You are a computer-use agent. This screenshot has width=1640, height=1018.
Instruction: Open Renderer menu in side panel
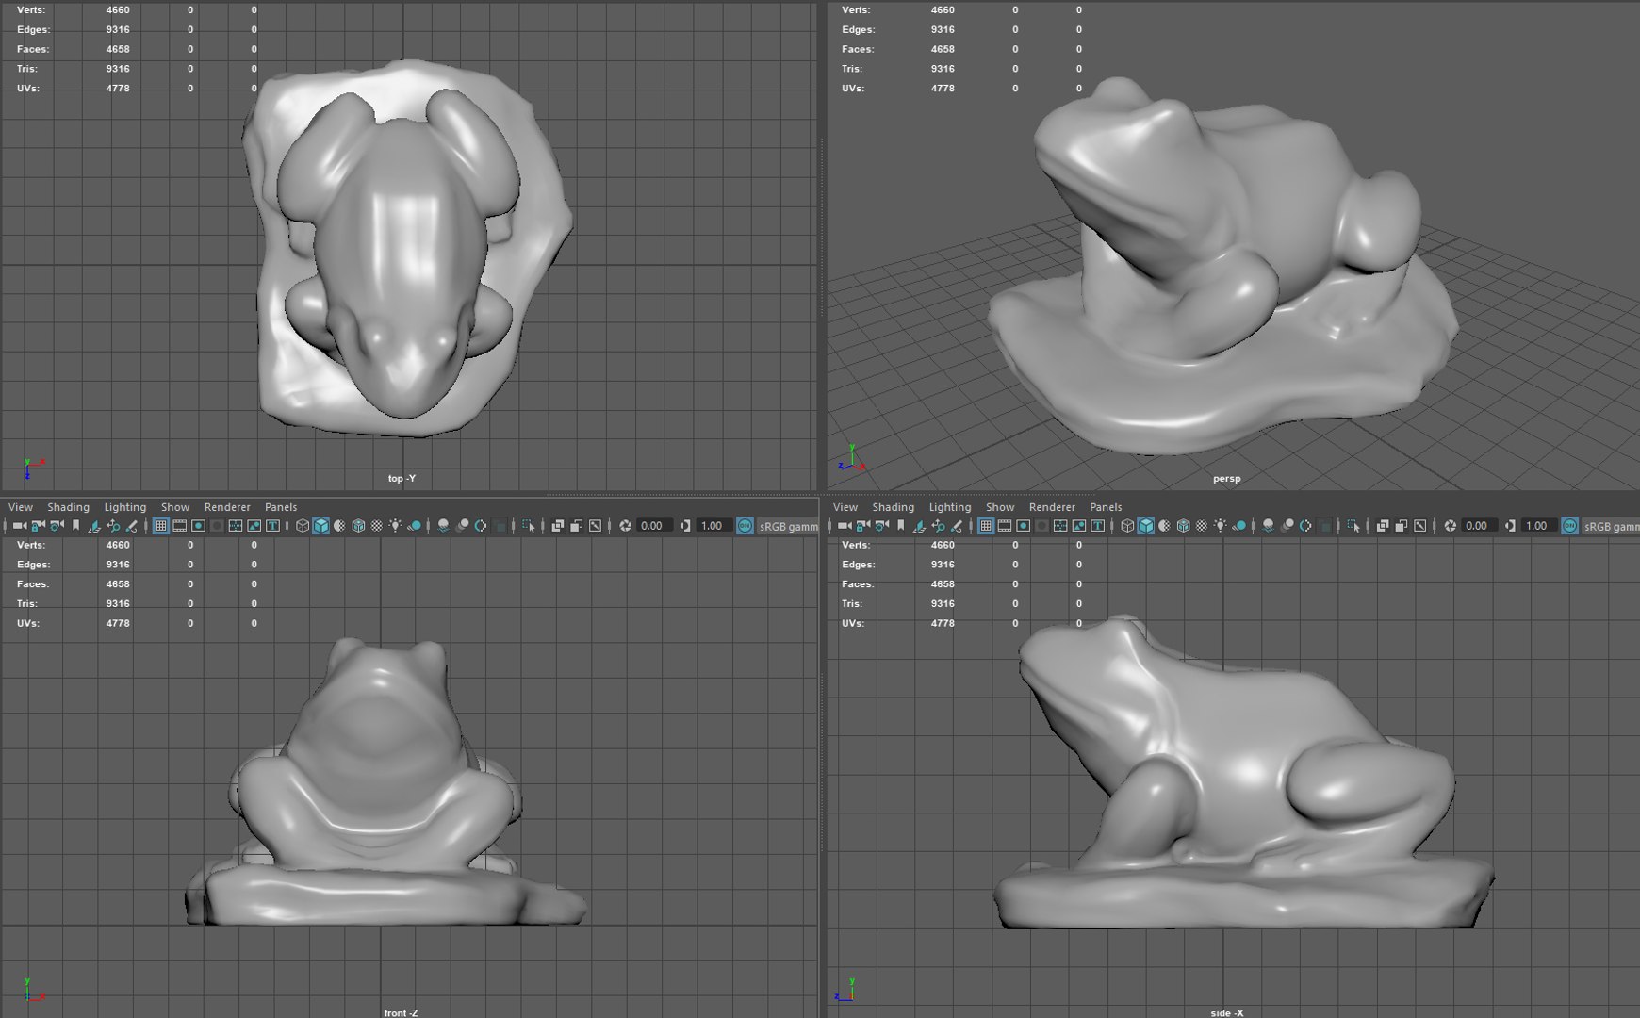coord(1052,507)
